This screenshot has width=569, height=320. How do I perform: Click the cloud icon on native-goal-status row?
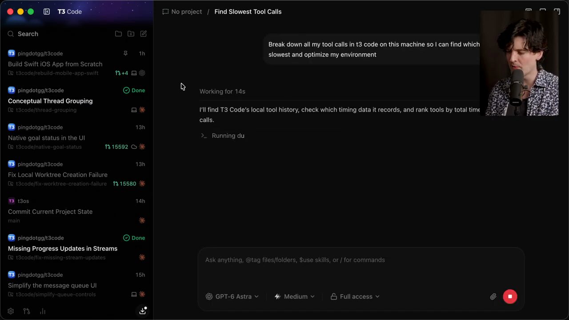tap(134, 147)
